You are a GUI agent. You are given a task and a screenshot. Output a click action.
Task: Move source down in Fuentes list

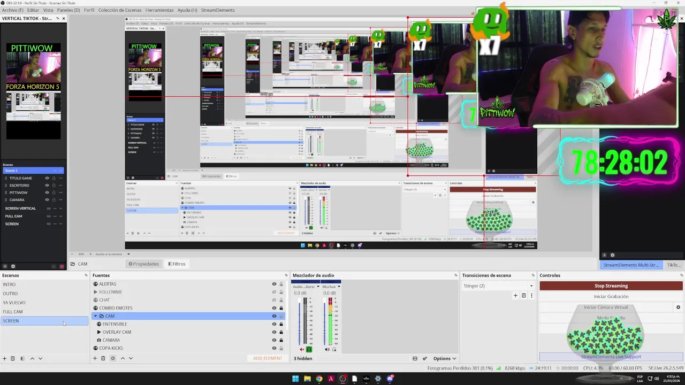[x=131, y=358]
